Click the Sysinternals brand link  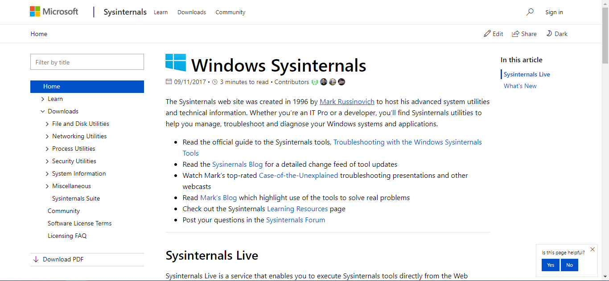click(x=125, y=12)
